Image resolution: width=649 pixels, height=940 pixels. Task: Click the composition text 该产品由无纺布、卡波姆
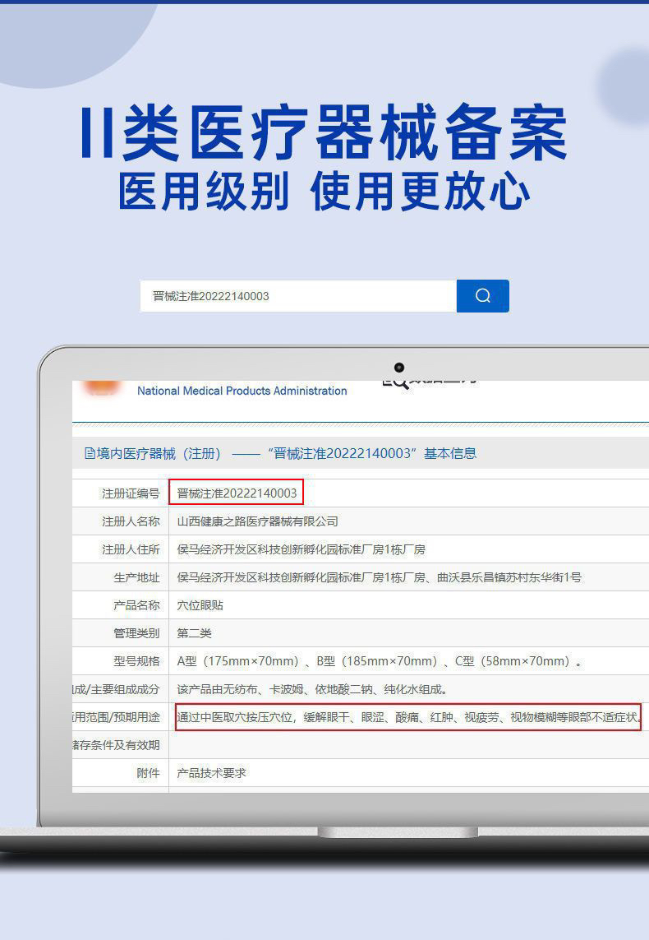pyautogui.click(x=312, y=689)
